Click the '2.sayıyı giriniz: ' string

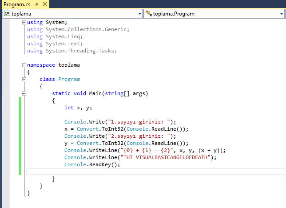pyautogui.click(x=139, y=136)
